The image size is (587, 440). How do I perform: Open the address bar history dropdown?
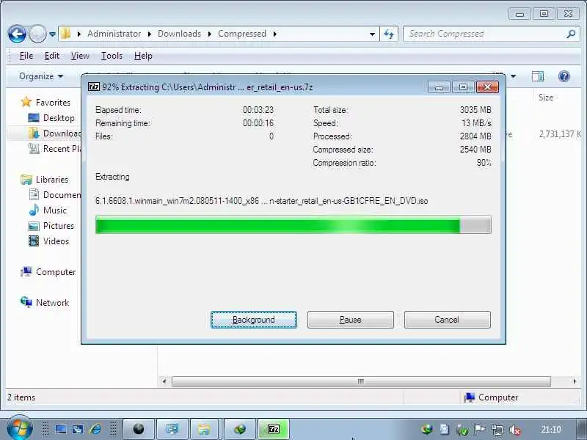(x=372, y=34)
